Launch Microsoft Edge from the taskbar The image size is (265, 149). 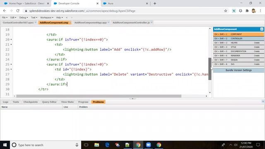[x=107, y=145]
